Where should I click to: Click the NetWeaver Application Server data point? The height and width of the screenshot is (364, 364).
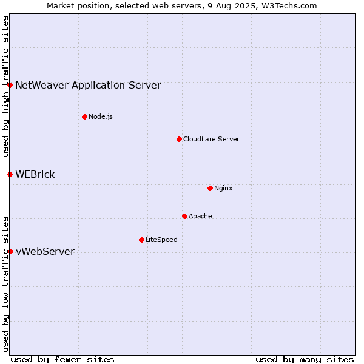pyautogui.click(x=10, y=85)
